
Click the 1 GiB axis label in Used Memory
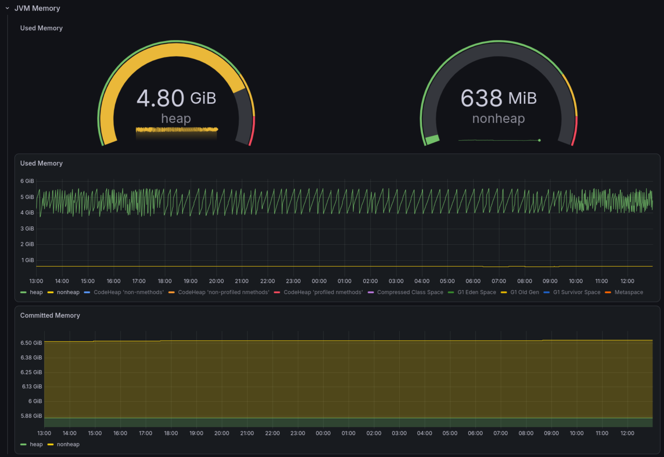(28, 260)
